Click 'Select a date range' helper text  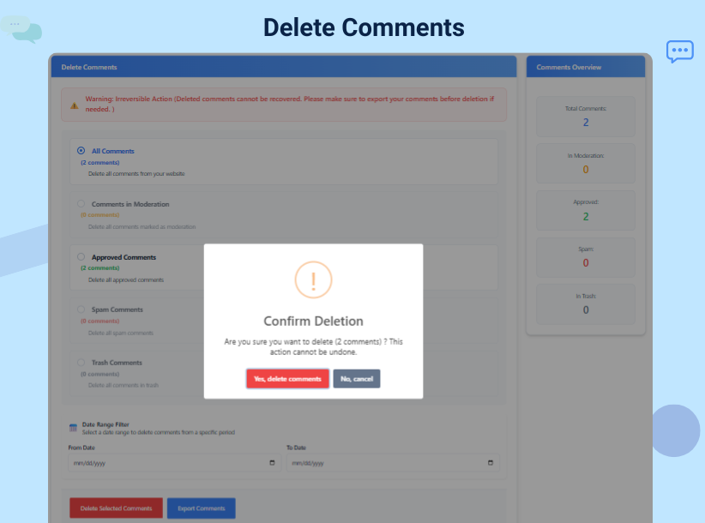pyautogui.click(x=159, y=432)
